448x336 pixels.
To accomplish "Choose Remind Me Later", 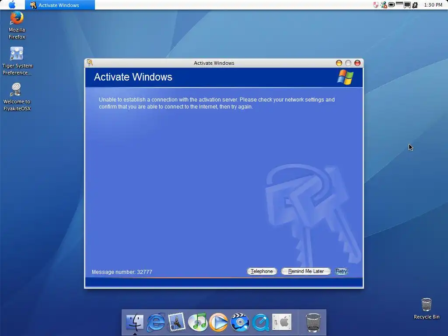I will click(x=306, y=271).
